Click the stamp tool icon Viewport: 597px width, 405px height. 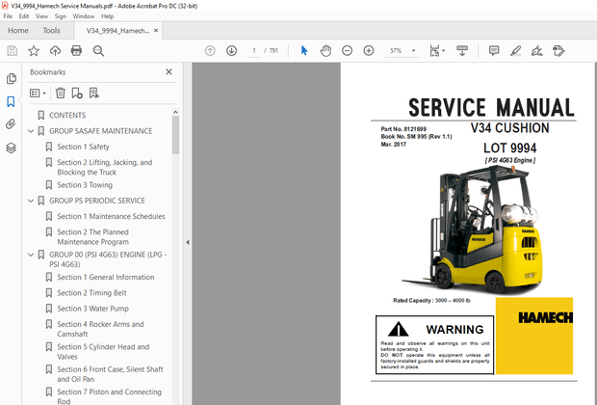[x=558, y=51]
